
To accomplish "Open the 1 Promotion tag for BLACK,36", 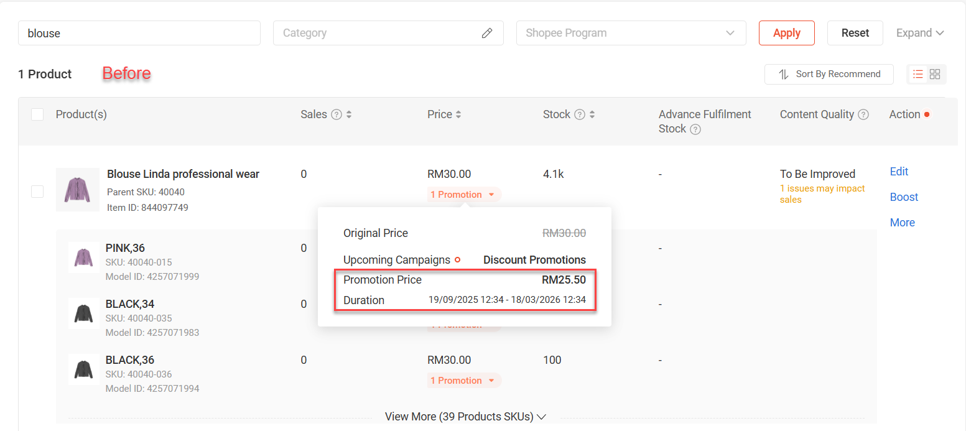I will (x=464, y=381).
